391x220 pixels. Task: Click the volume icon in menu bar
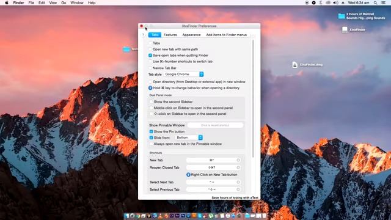(x=336, y=2)
